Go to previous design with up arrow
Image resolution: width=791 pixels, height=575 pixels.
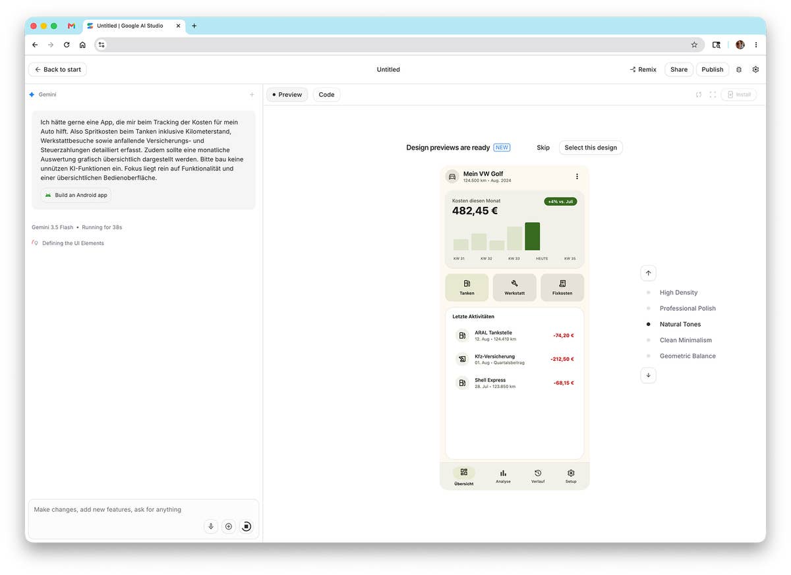pos(648,273)
